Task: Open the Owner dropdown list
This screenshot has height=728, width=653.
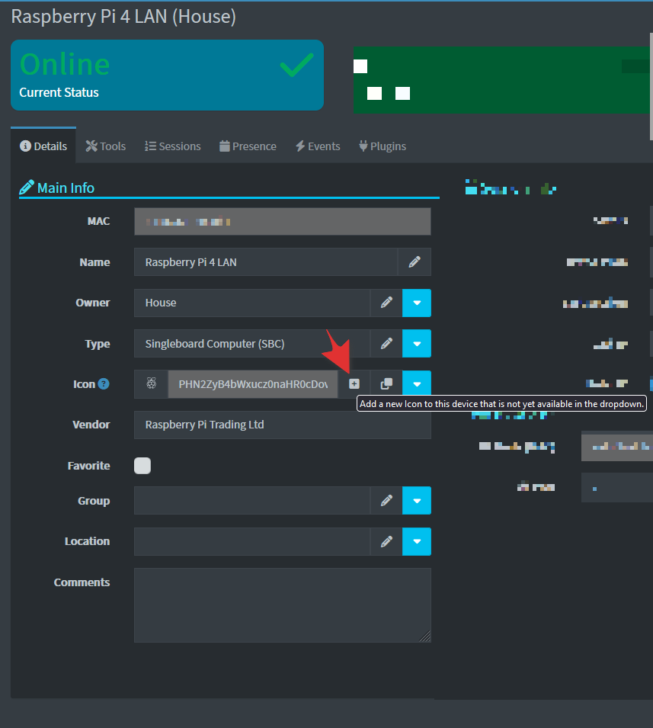Action: pyautogui.click(x=417, y=303)
